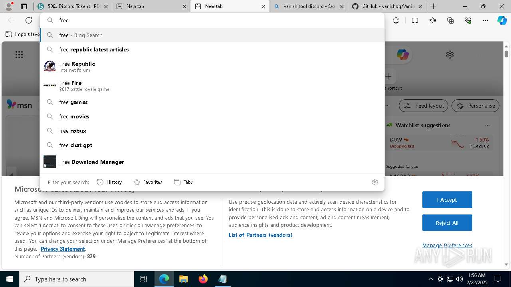Open page settings gear icon

[x=450, y=55]
